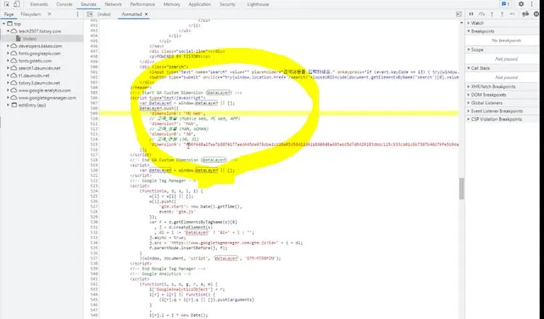The width and height of the screenshot is (544, 319).
Task: Switch to the Elements panel tab
Action: click(39, 4)
